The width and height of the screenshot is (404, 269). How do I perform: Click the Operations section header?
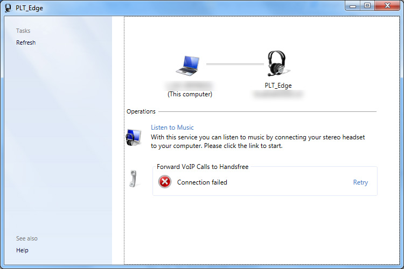pos(141,111)
